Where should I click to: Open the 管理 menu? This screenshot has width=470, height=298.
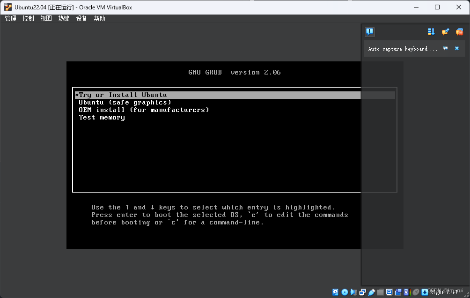point(10,18)
